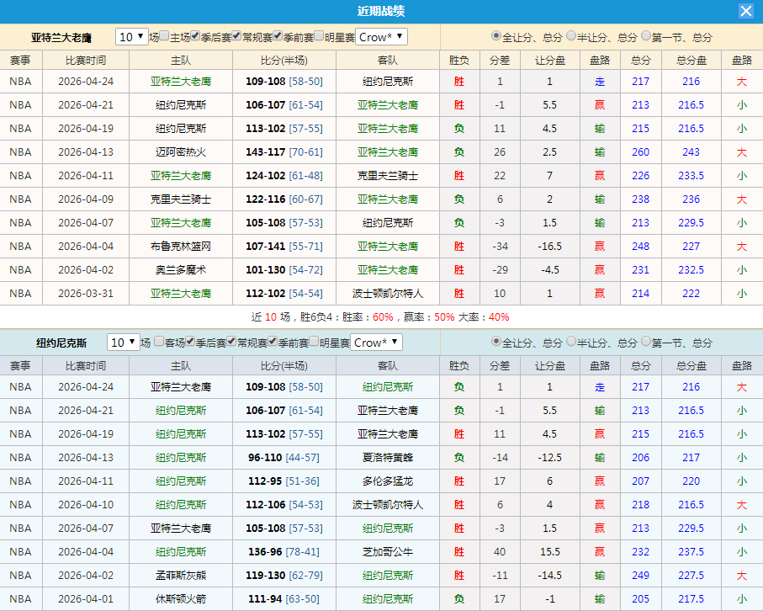The height and width of the screenshot is (611, 763).
Task: Click the 比赛时间 column header
Action: (85, 58)
